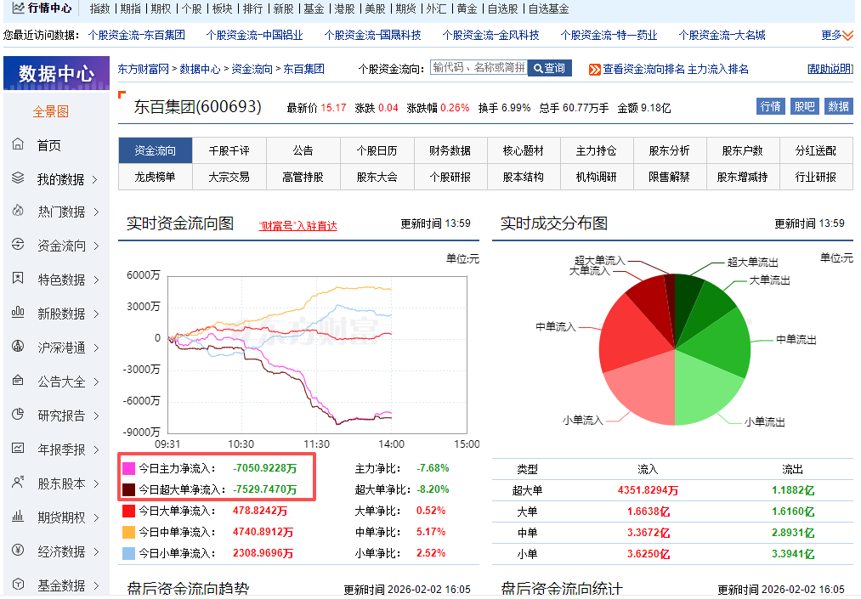The width and height of the screenshot is (861, 599).
Task: Open the 帮助说明 link
Action: (830, 69)
